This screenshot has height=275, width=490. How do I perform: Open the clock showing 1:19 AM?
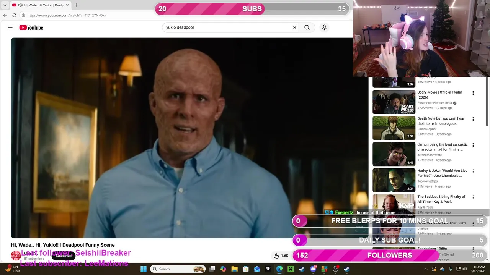point(479,269)
